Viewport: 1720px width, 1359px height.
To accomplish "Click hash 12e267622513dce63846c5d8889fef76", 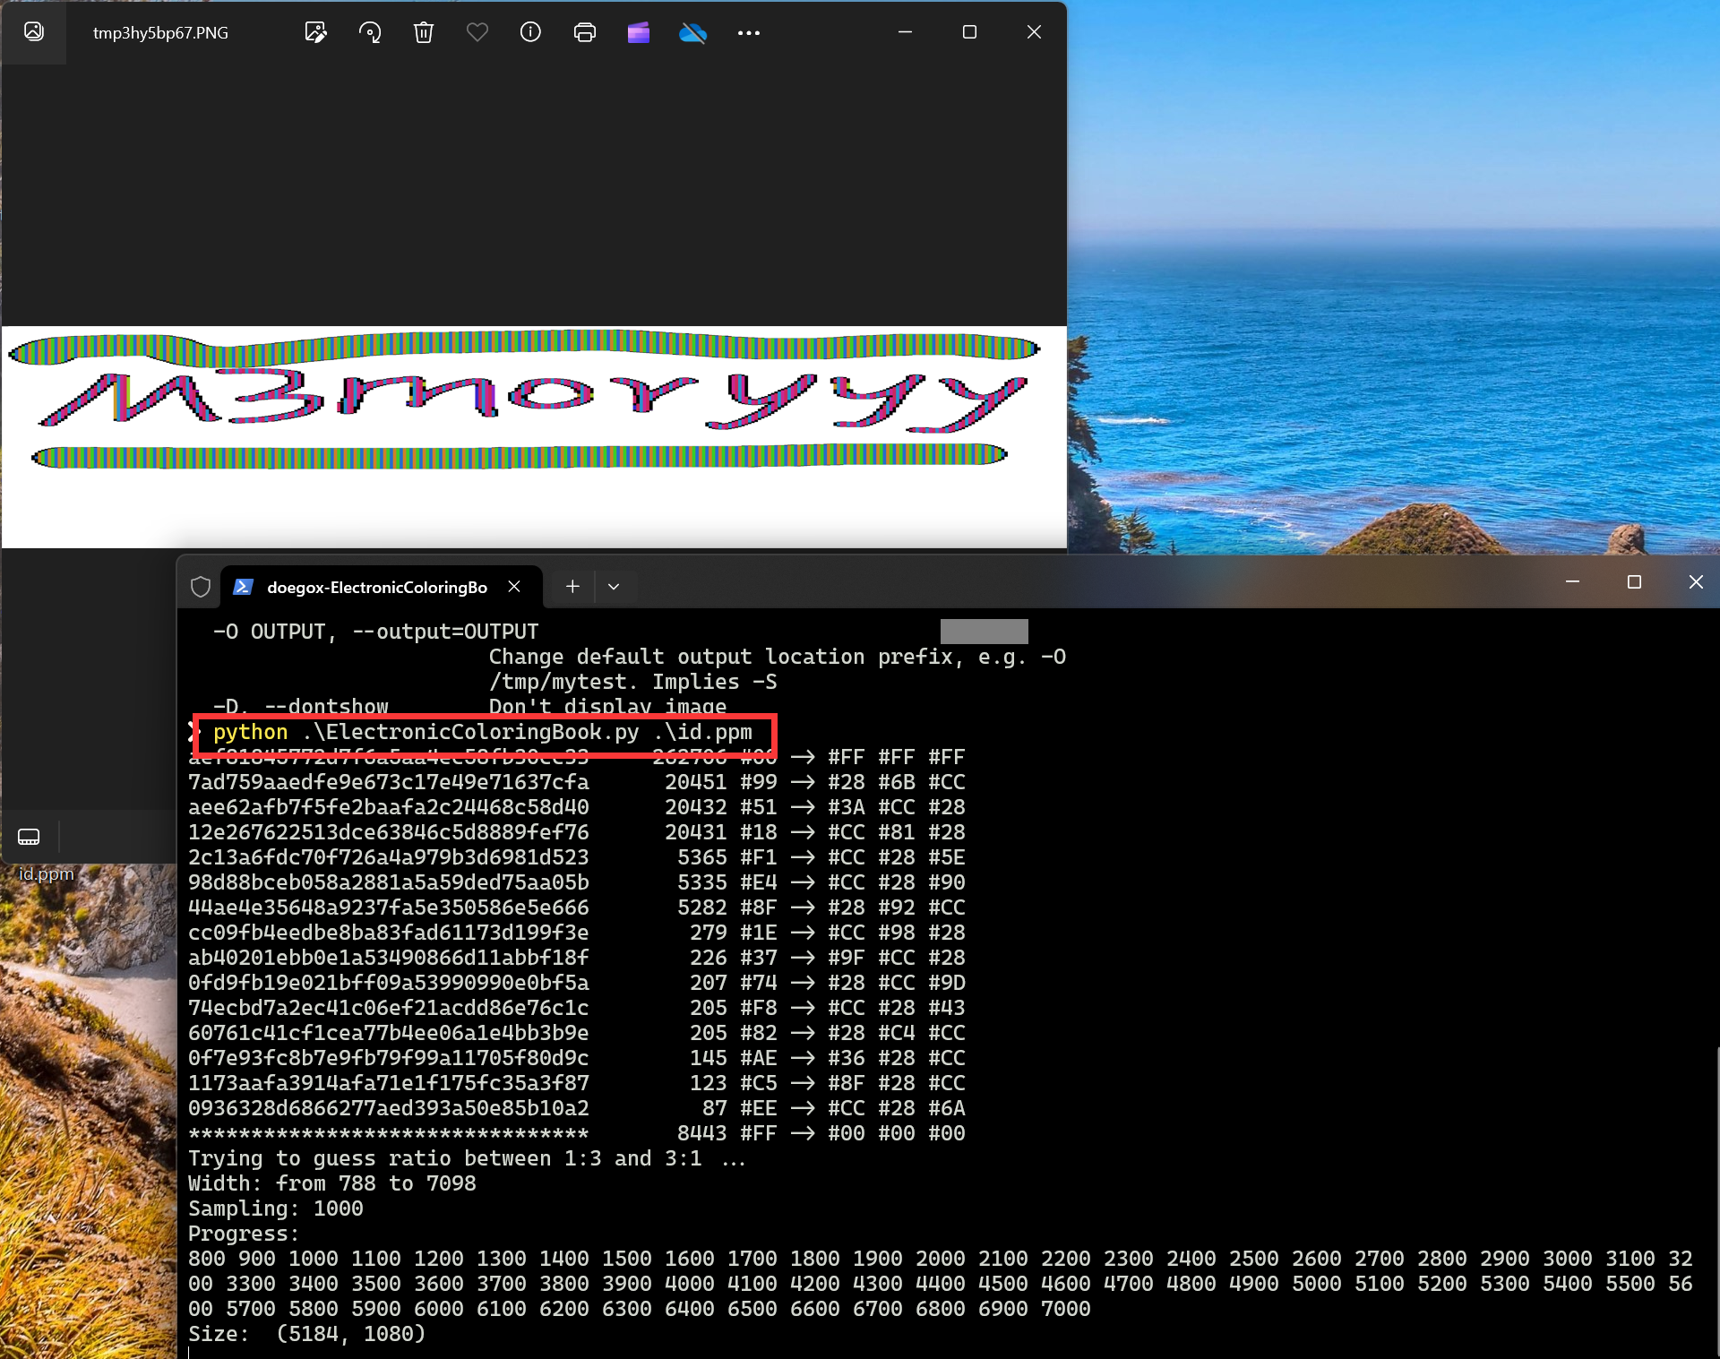I will pyautogui.click(x=389, y=832).
